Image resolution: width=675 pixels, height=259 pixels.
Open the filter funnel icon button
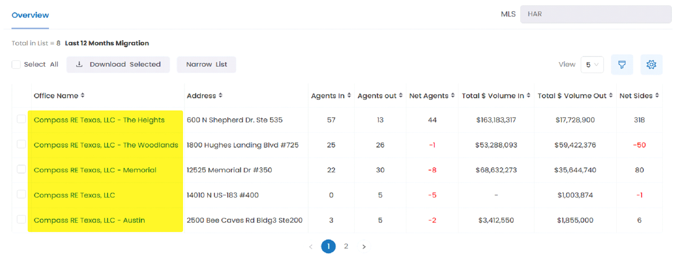622,65
